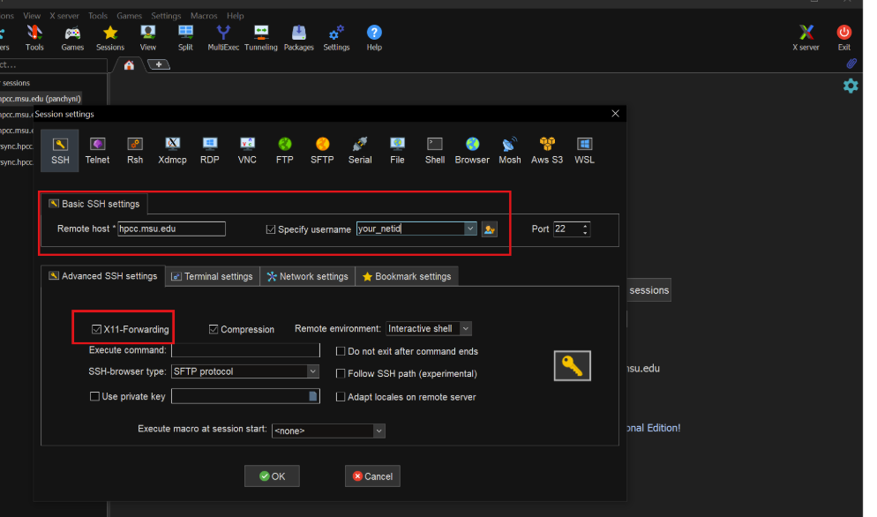The image size is (877, 517).
Task: Open Games in the toolbar
Action: [x=72, y=38]
